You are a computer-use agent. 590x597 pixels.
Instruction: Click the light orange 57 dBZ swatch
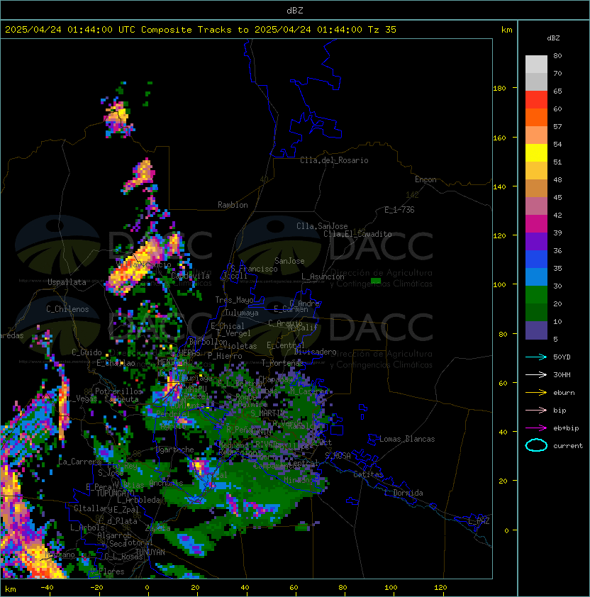click(536, 135)
